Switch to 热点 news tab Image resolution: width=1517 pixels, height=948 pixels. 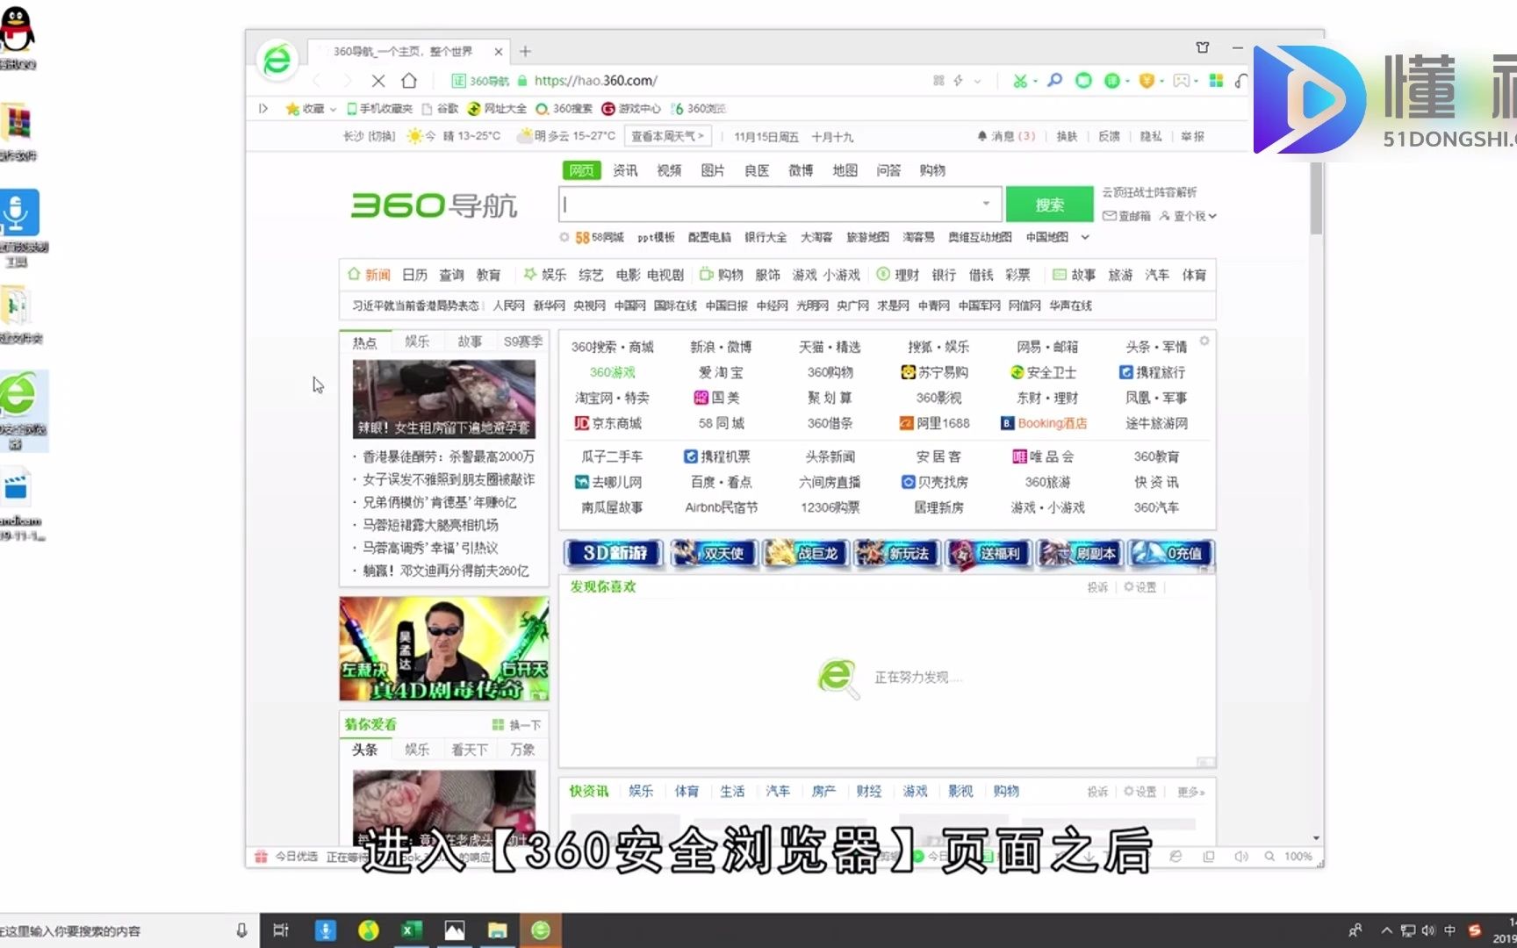click(364, 342)
